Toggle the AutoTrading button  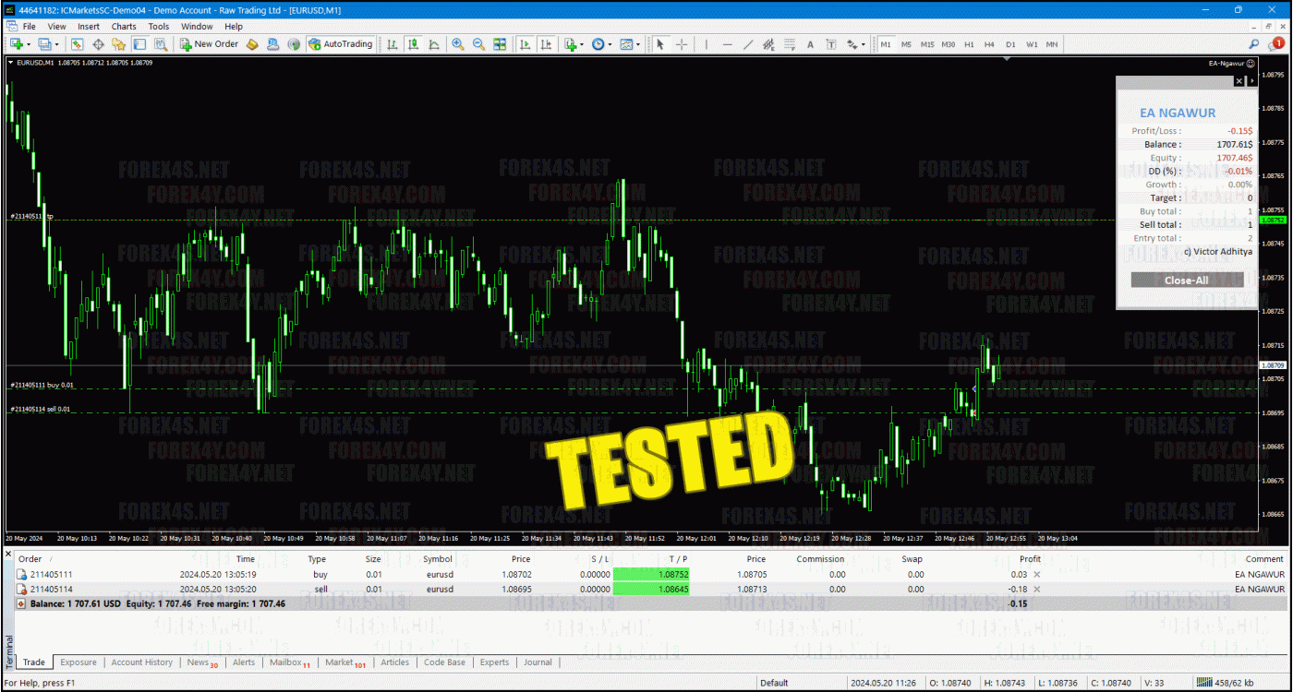[341, 44]
